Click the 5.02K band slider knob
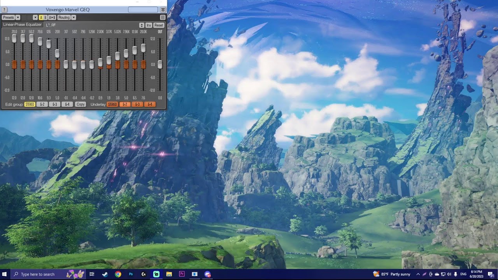This screenshot has width=498, height=280. pos(117,56)
